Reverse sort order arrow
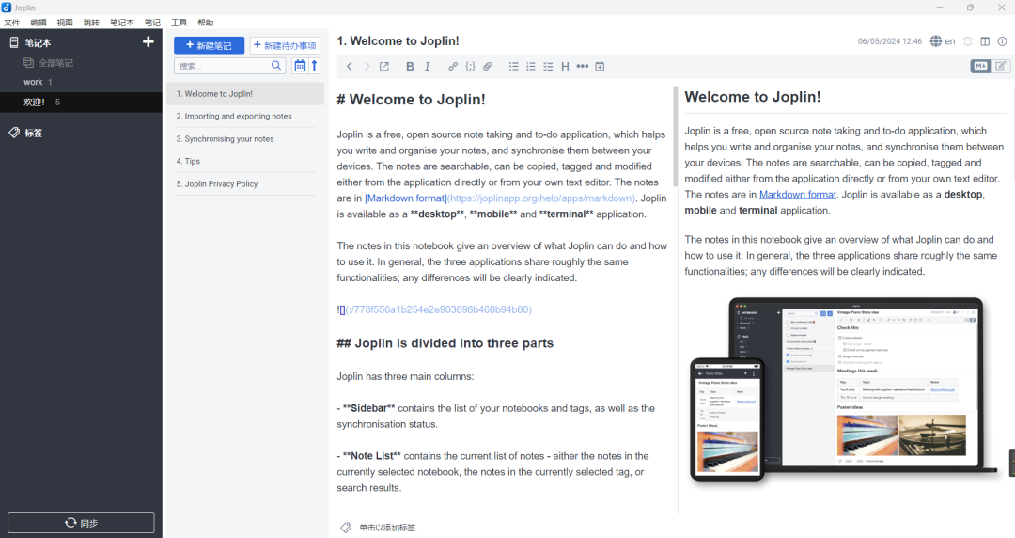The width and height of the screenshot is (1015, 538). pos(315,66)
